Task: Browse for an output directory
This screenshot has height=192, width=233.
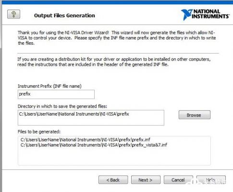Action: 195,115
